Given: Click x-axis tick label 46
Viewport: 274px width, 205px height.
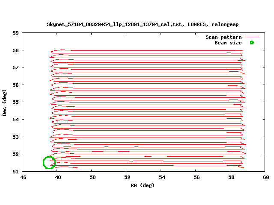Looking at the screenshot, I should click(23, 178).
